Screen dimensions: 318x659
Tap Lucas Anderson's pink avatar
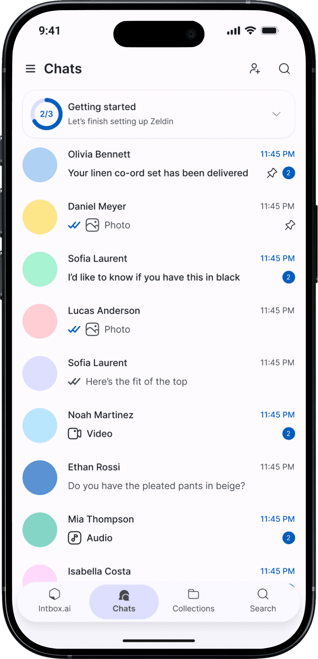point(40,321)
